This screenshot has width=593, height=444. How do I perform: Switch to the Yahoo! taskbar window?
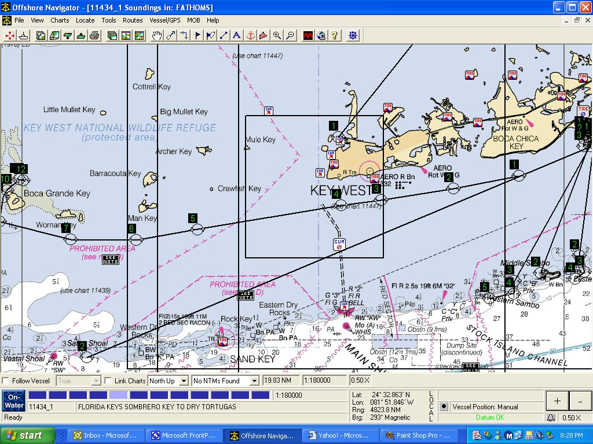[340, 435]
